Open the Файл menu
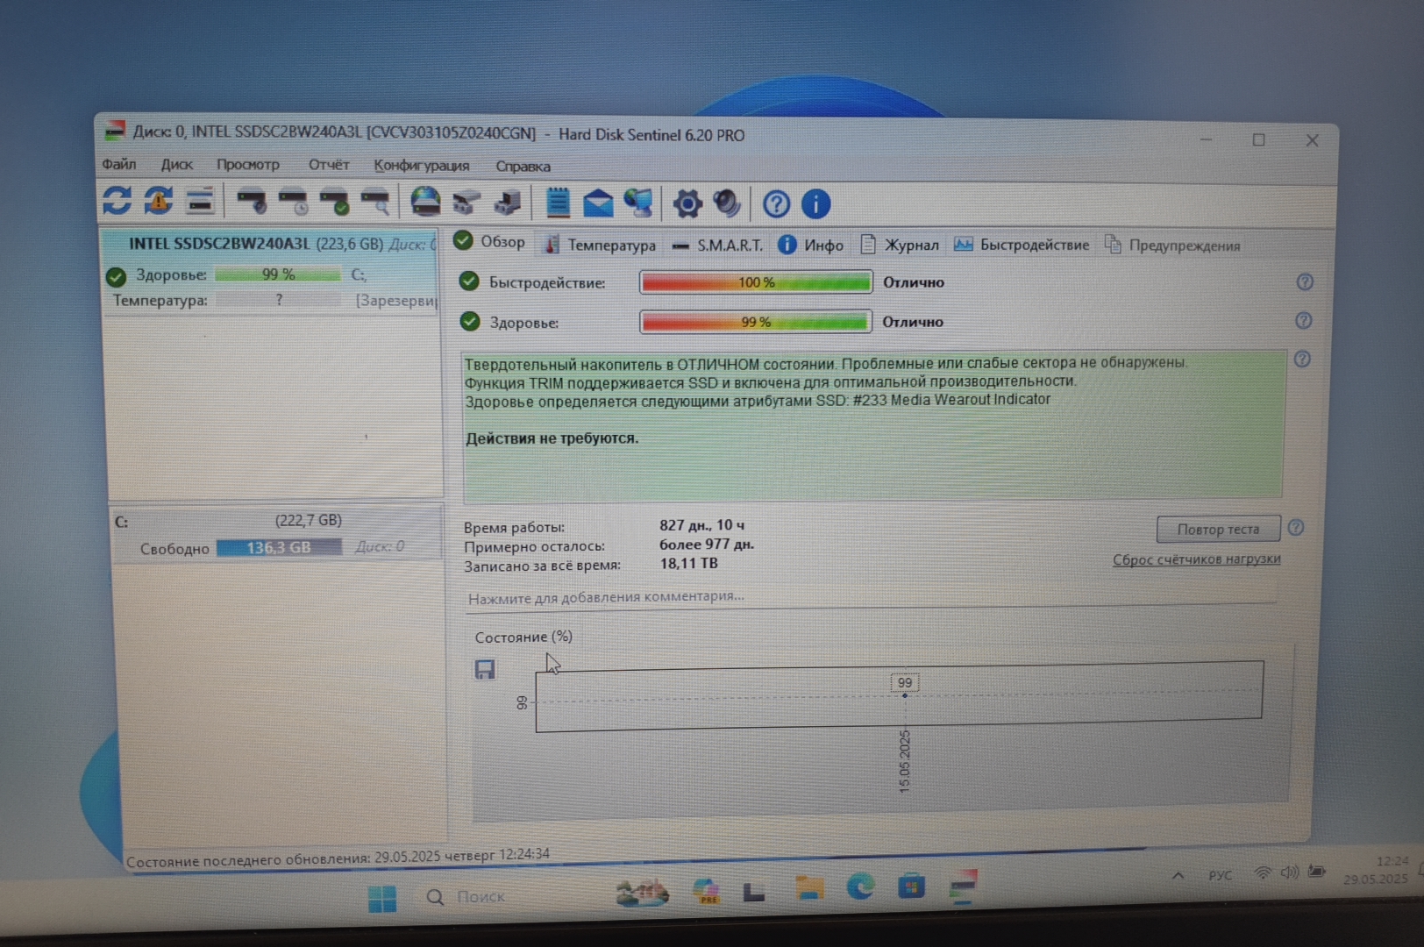Viewport: 1424px width, 947px height. point(119,164)
